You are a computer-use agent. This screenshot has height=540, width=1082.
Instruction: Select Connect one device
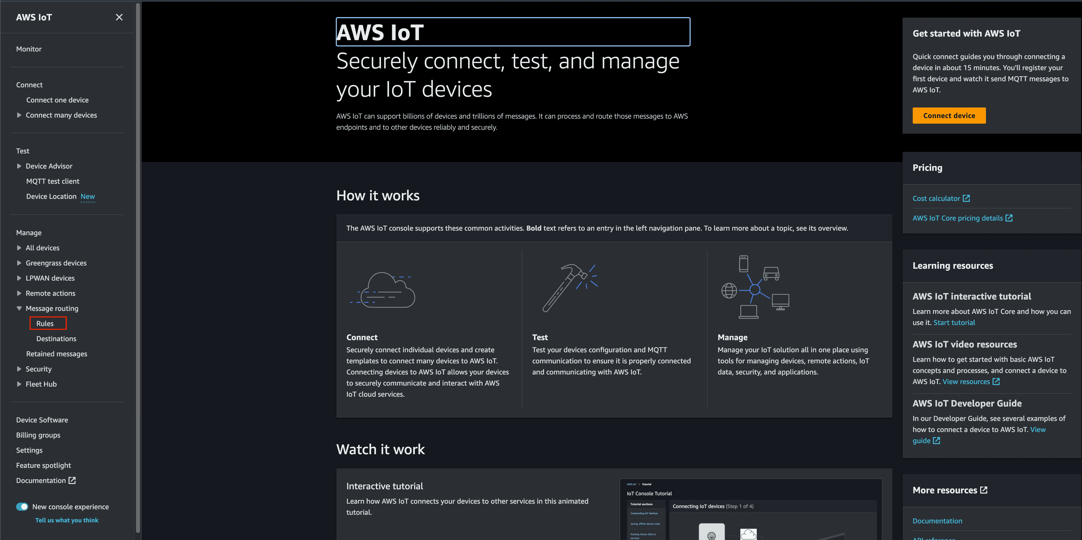point(57,100)
